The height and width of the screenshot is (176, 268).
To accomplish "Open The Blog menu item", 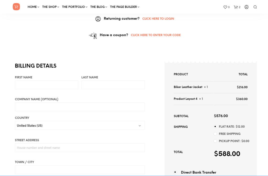I will [99, 7].
